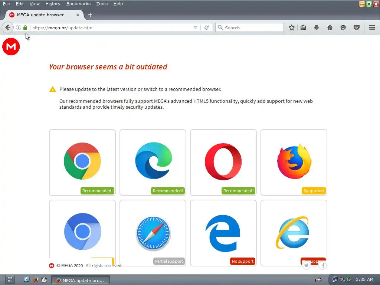Click the legacy Edge browser logo
This screenshot has height=285, width=380.
point(223,233)
